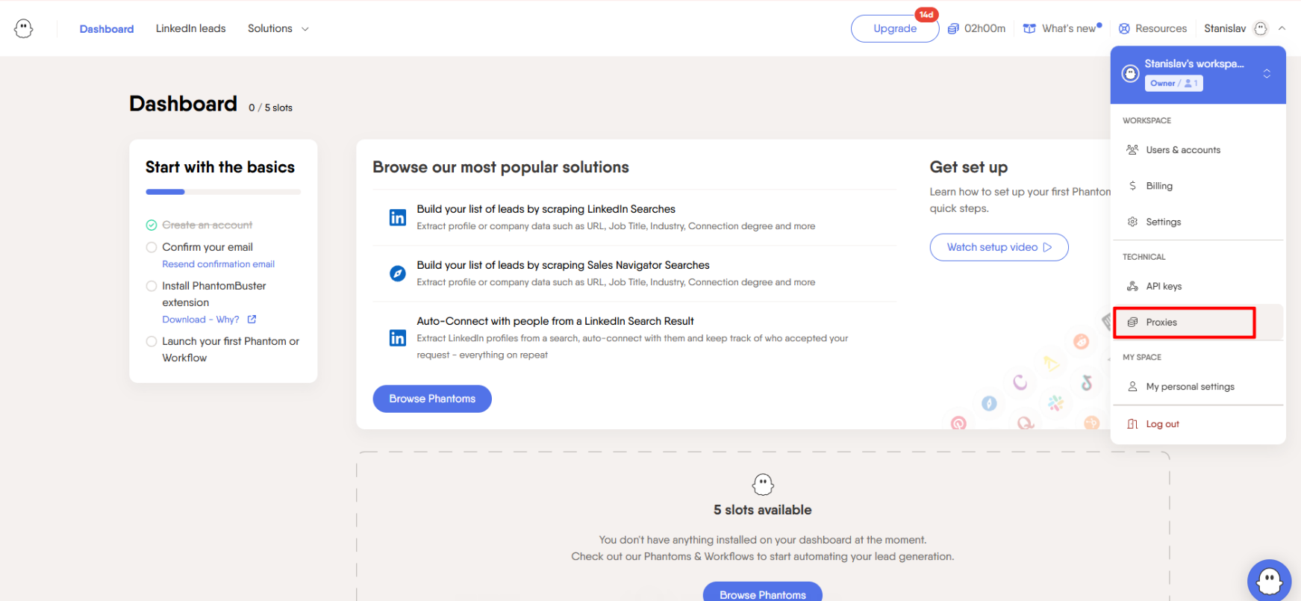Image resolution: width=1301 pixels, height=601 pixels.
Task: Click the Stanislav user avatar icon
Action: pyautogui.click(x=1261, y=28)
